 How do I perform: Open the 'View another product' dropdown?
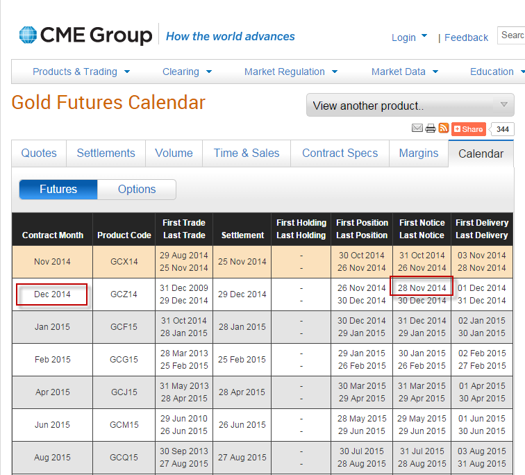click(x=410, y=106)
